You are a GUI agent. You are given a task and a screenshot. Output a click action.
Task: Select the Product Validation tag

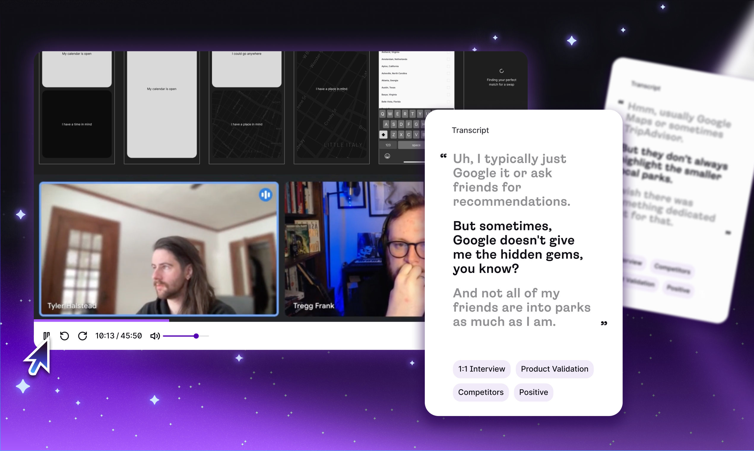pyautogui.click(x=554, y=369)
